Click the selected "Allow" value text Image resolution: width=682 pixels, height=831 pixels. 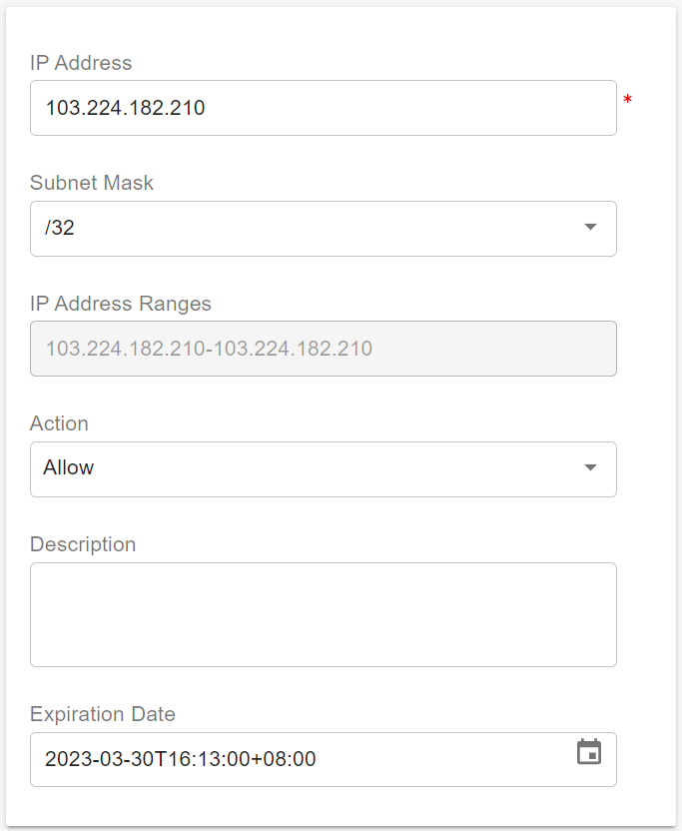(69, 467)
